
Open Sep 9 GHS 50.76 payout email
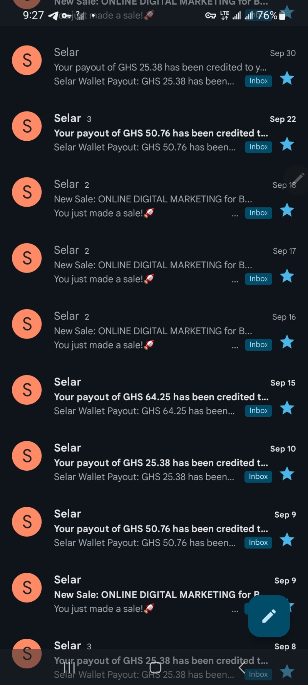[161, 528]
